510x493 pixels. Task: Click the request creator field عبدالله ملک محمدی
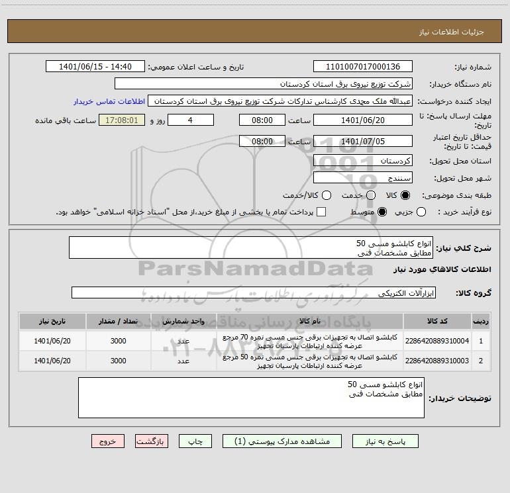280,101
